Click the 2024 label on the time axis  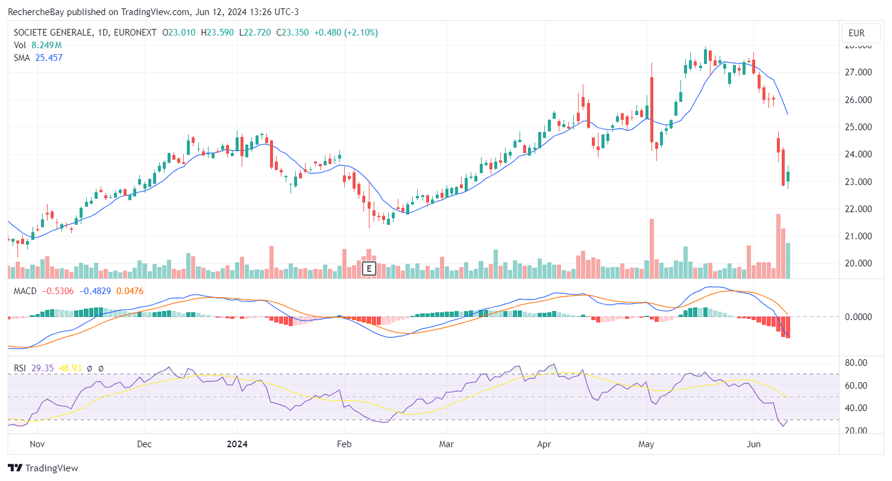pyautogui.click(x=236, y=444)
